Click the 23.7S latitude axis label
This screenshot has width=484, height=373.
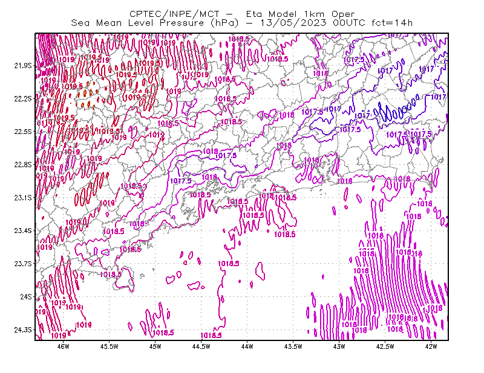(x=23, y=264)
